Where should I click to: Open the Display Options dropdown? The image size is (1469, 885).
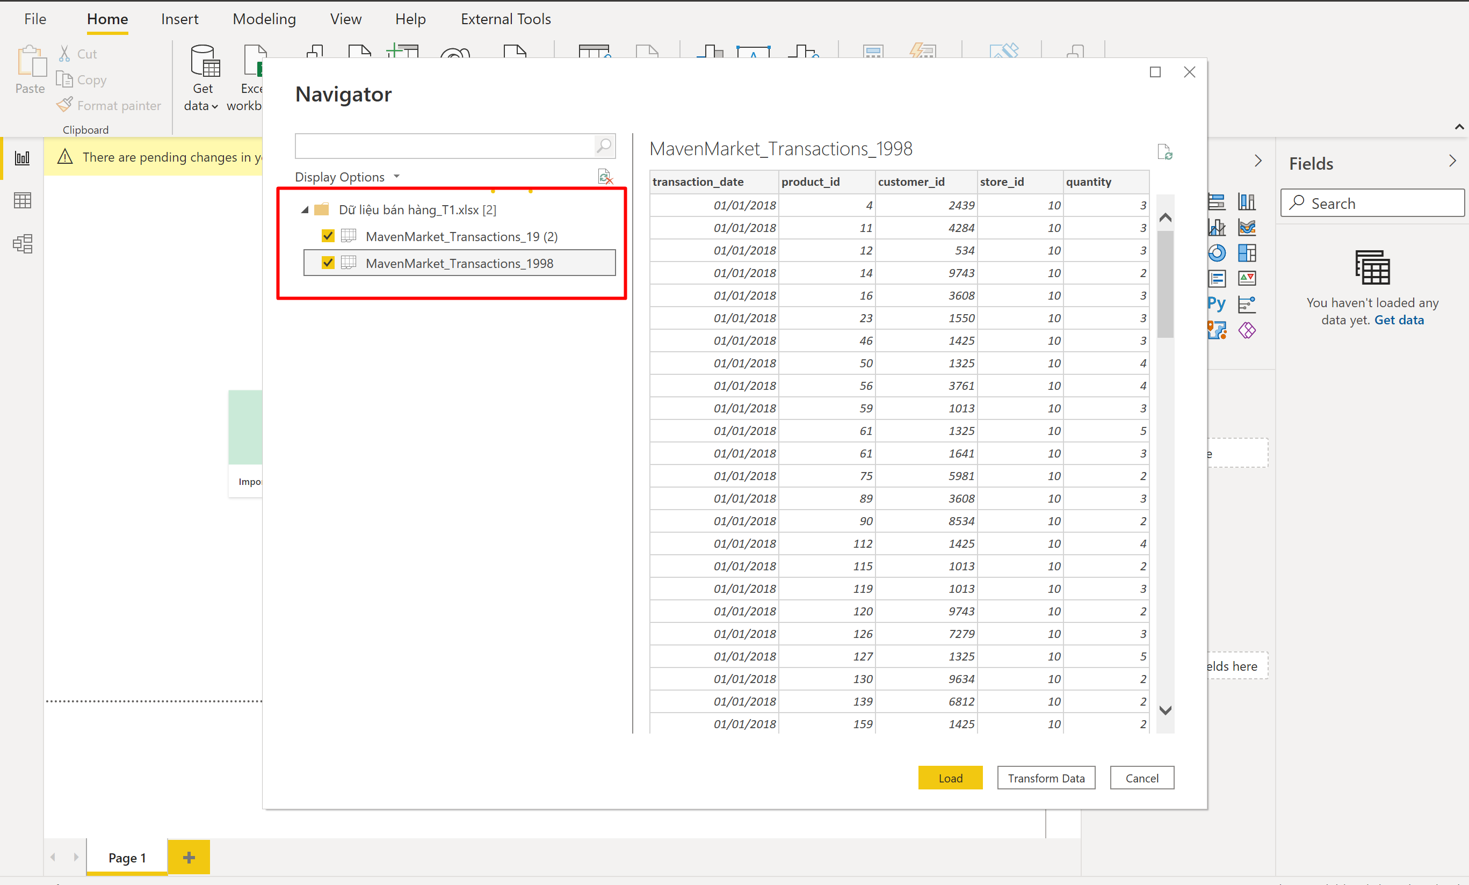(347, 177)
